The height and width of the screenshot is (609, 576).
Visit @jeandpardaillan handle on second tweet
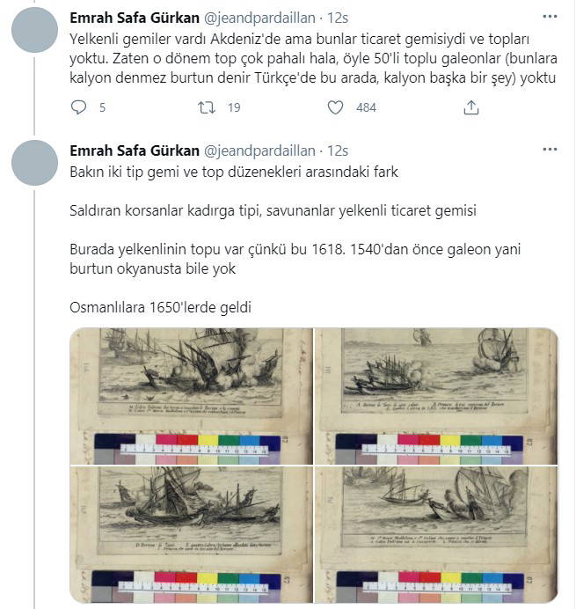[259, 151]
